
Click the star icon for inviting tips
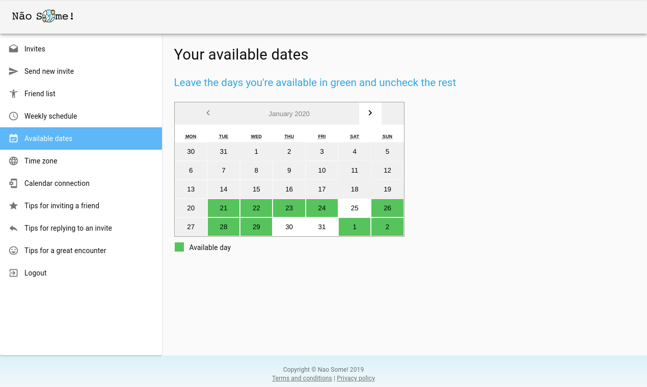[14, 206]
